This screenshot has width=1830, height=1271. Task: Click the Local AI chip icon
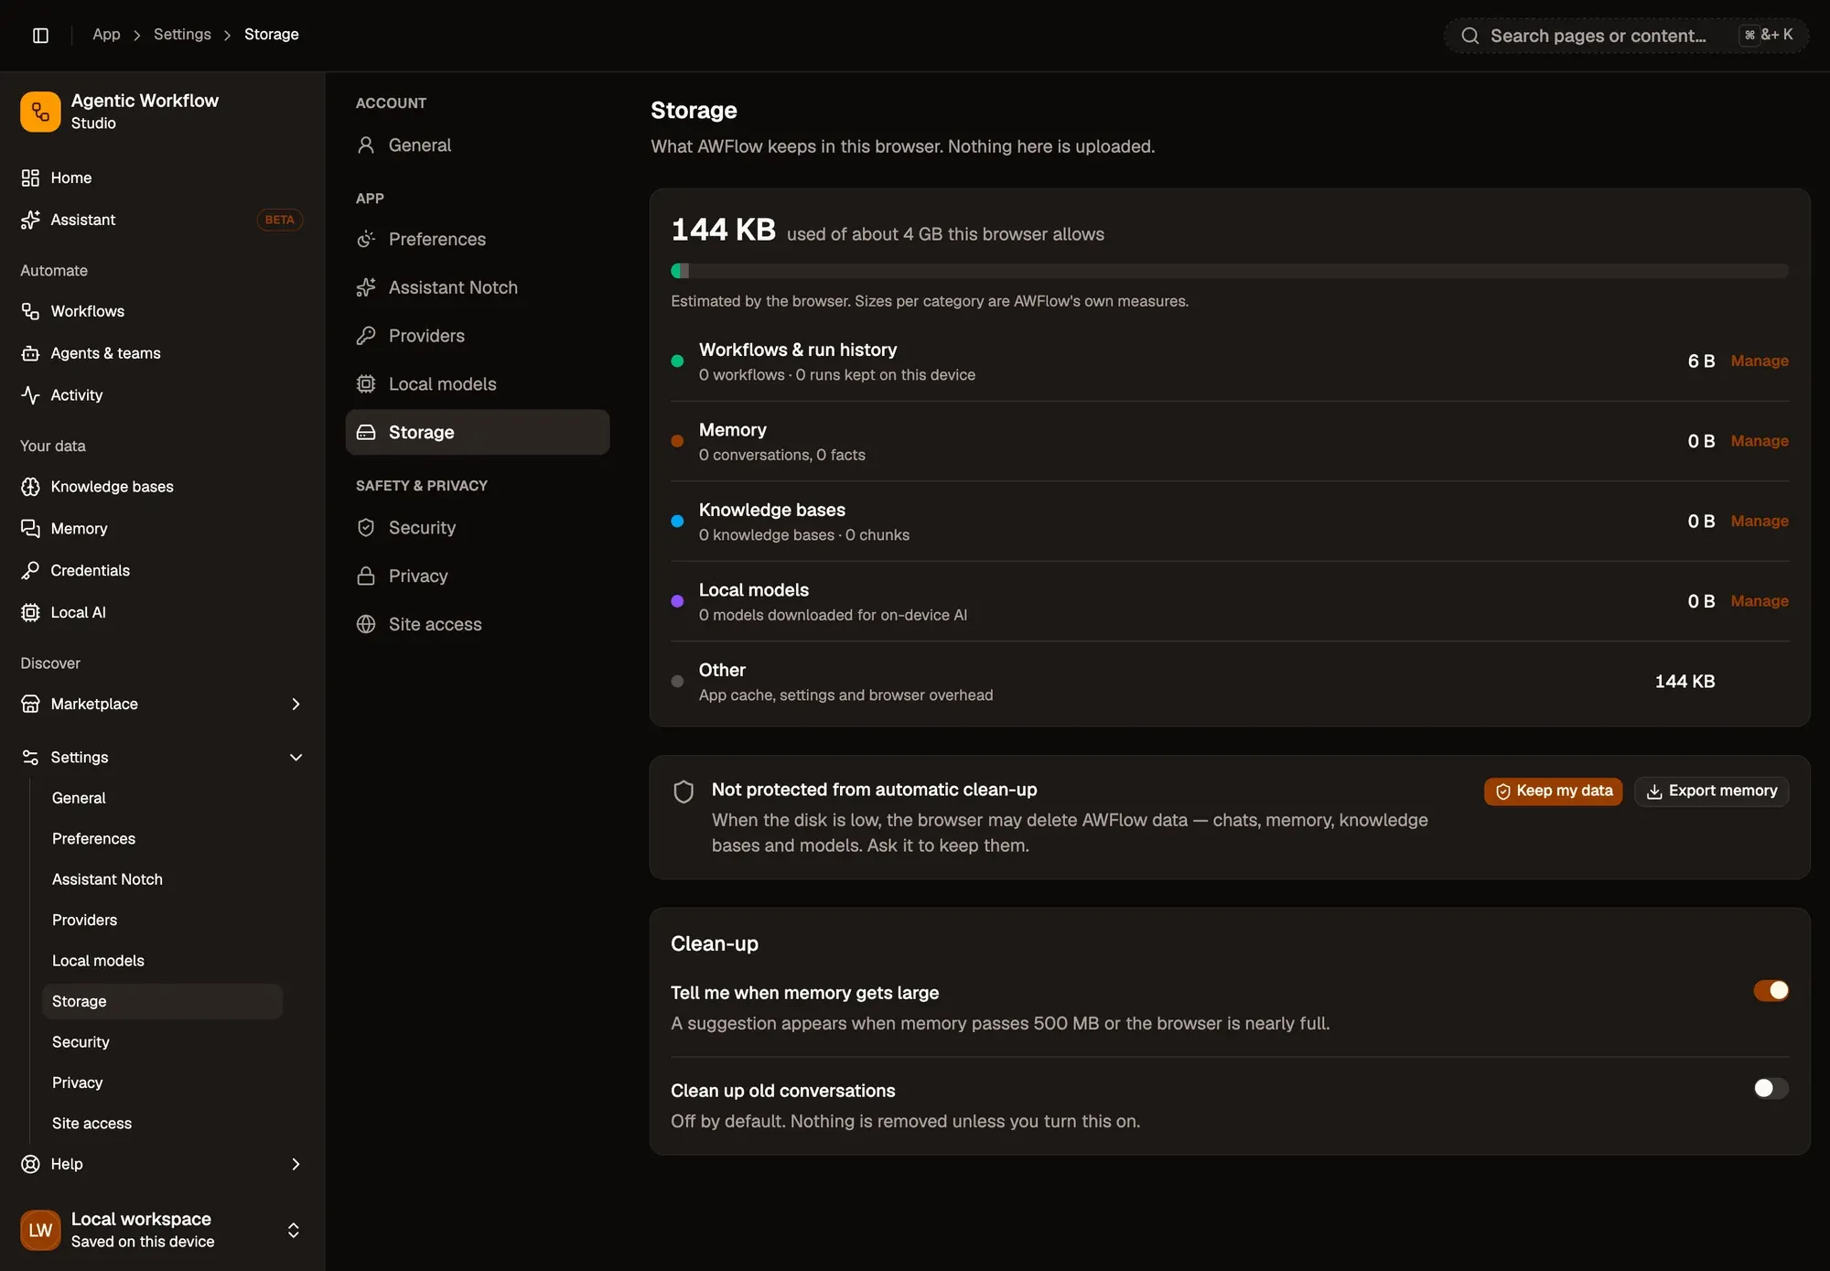click(x=30, y=613)
